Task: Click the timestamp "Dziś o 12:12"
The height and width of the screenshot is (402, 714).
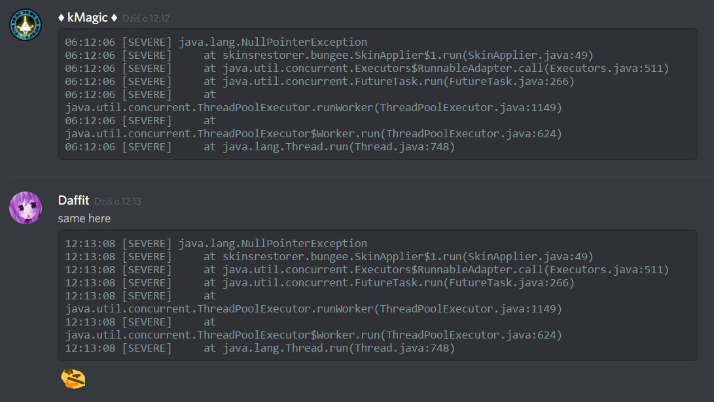Action: [145, 18]
